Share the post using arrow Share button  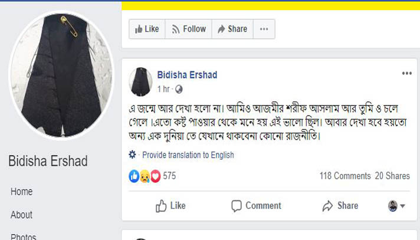pos(340,206)
